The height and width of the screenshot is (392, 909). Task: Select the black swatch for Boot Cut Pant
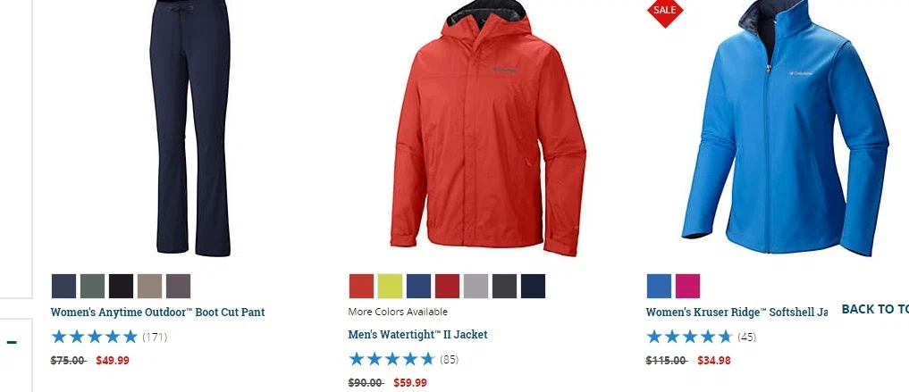pyautogui.click(x=122, y=286)
